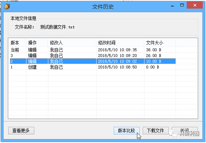The width and height of the screenshot is (206, 143).
Task: Maximize the 文件历史 window
Action: 182,5
